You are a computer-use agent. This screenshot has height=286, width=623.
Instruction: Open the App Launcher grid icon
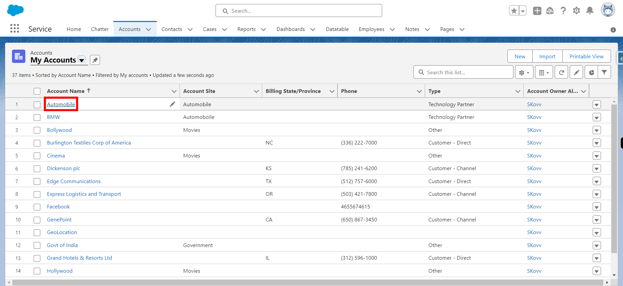point(15,29)
